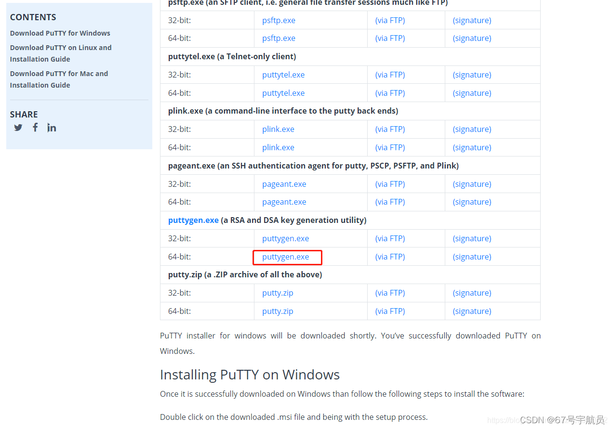Open via FTP link for 64-bit puttygen.exe

[x=390, y=257]
